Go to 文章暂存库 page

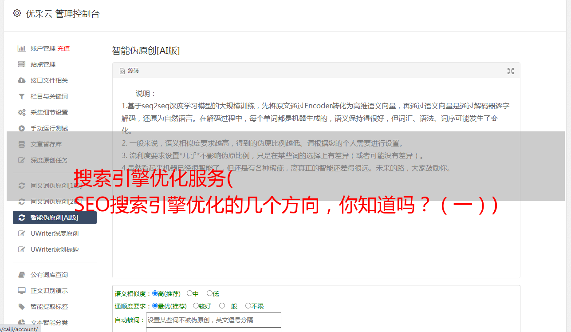(46, 144)
